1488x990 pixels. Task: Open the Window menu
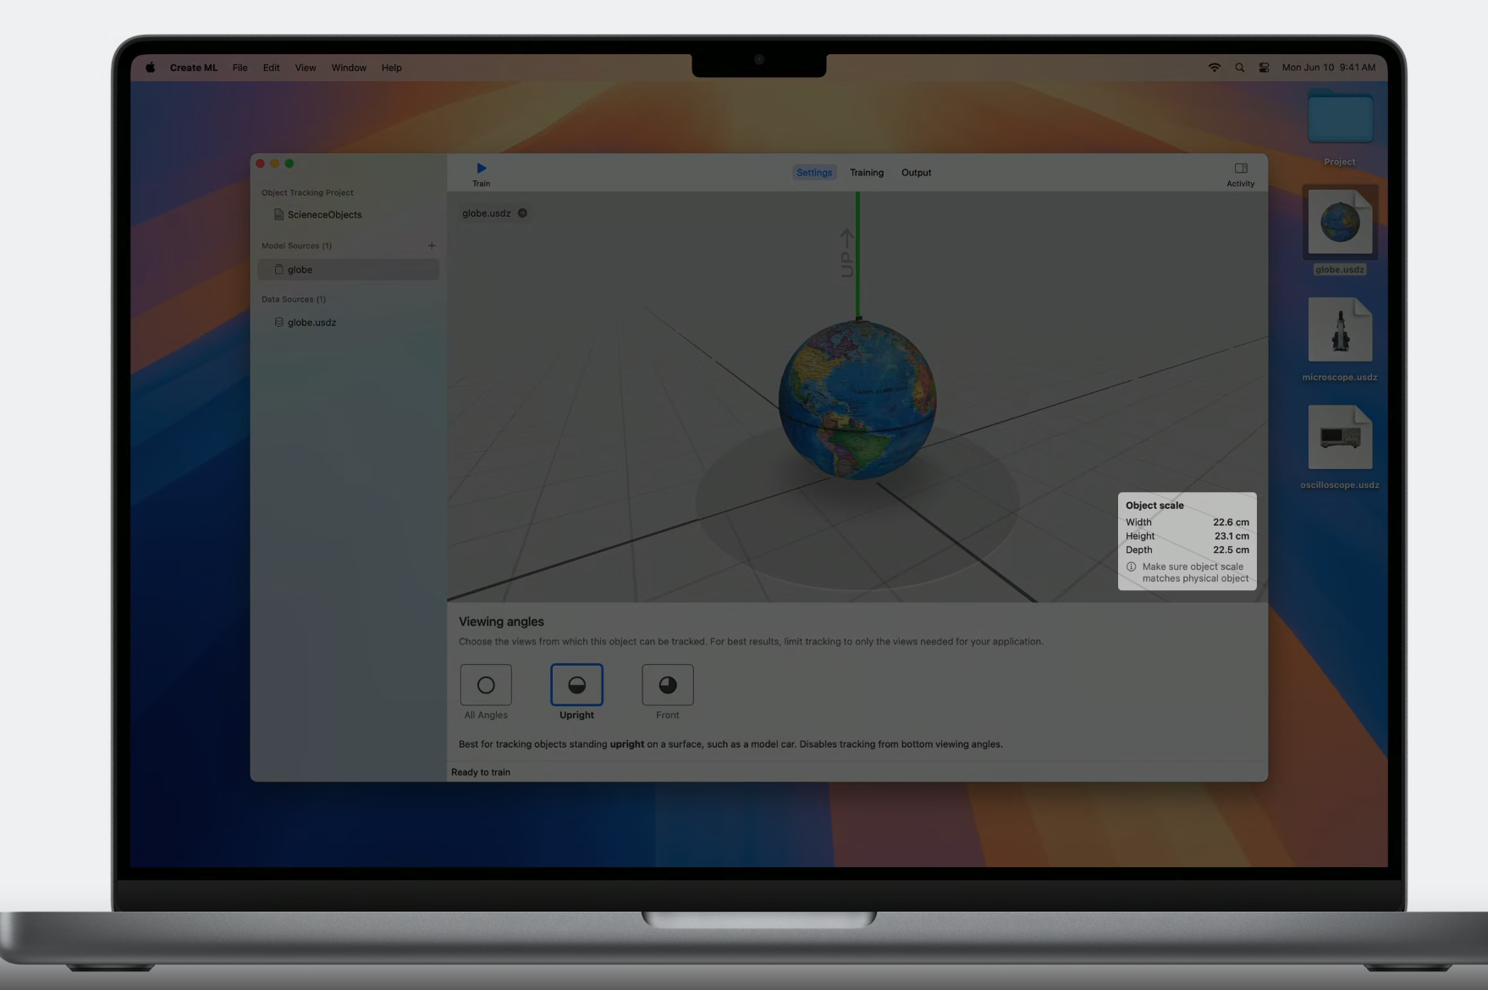(349, 68)
